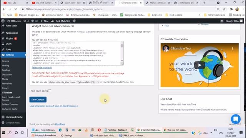Open Microsoft PowerPoint from taskbar

point(45,135)
